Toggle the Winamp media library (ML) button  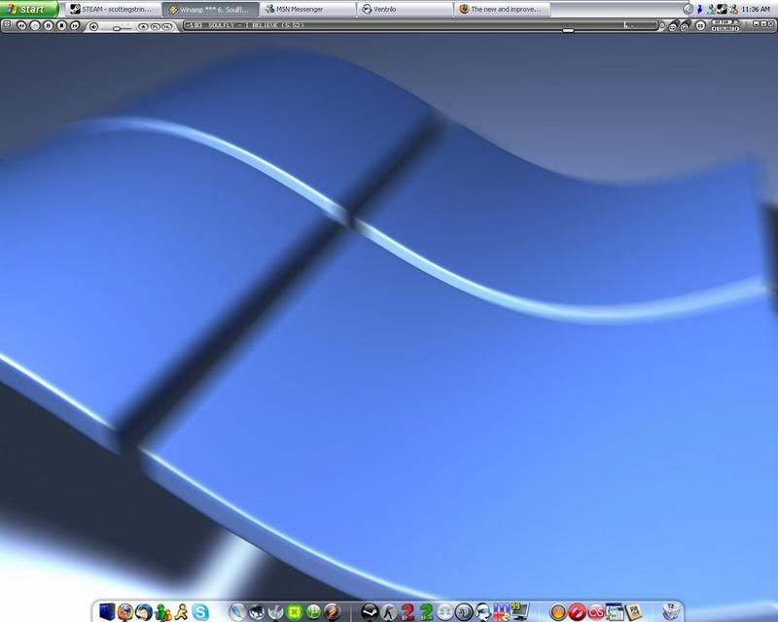click(167, 27)
